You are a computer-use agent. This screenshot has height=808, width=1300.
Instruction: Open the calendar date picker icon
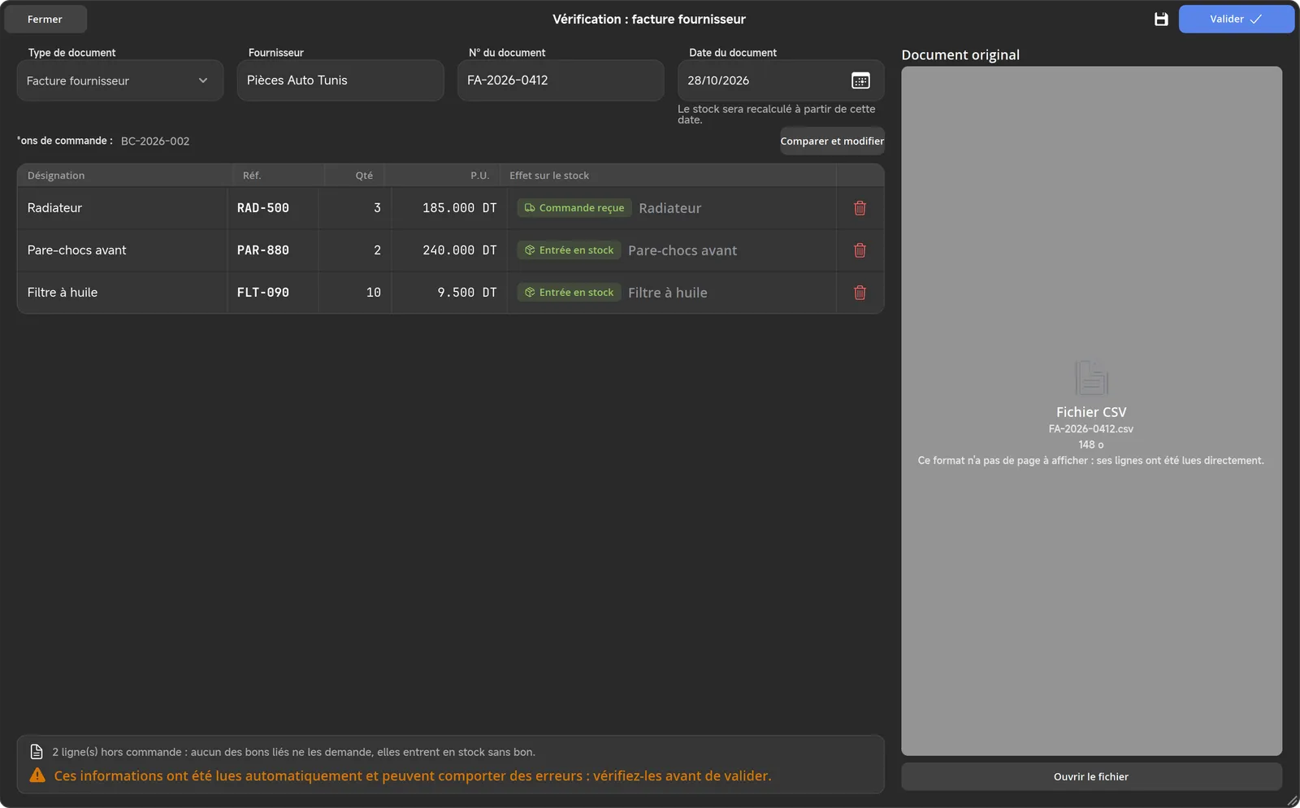(x=860, y=80)
